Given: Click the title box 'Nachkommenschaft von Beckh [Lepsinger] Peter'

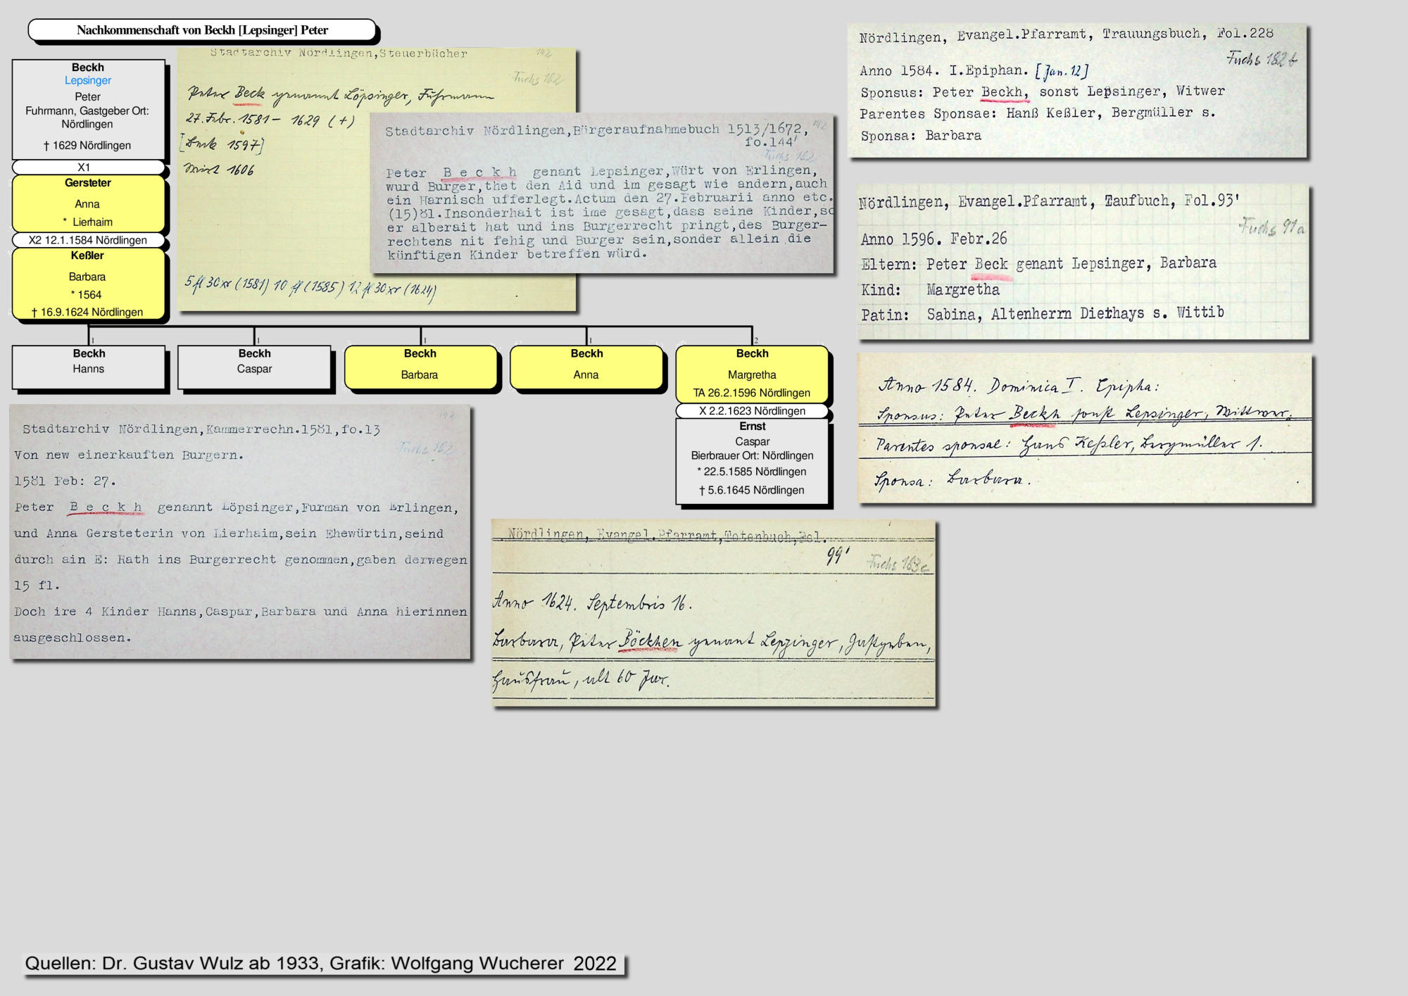Looking at the screenshot, I should 202,30.
